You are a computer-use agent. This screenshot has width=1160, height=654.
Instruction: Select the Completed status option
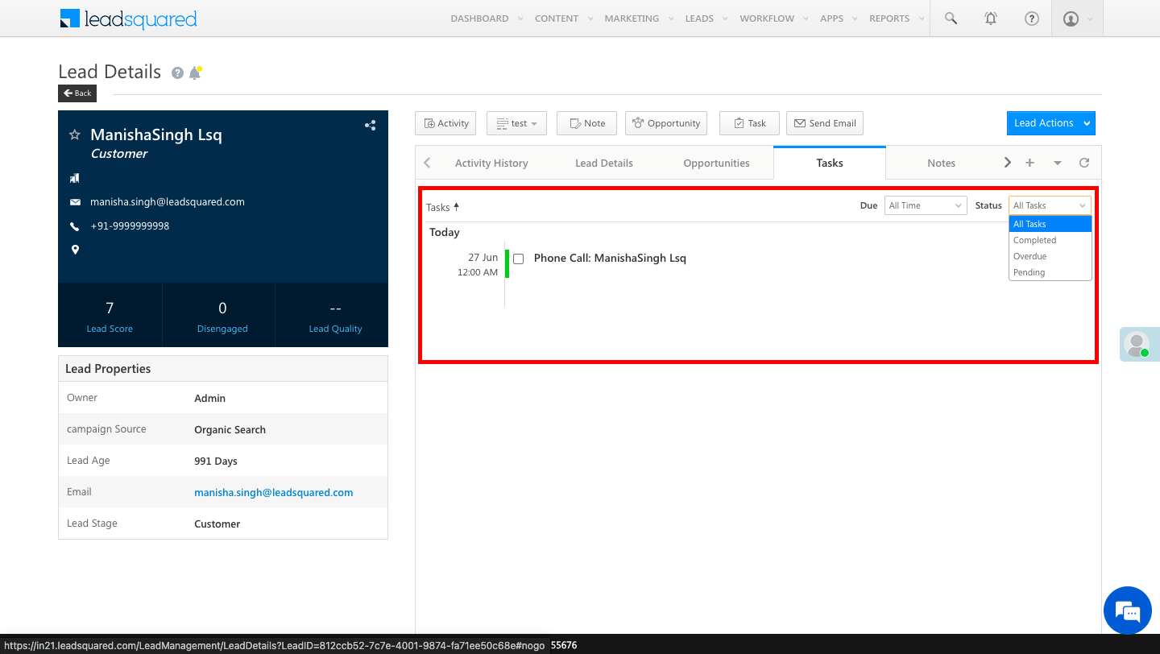pos(1050,240)
